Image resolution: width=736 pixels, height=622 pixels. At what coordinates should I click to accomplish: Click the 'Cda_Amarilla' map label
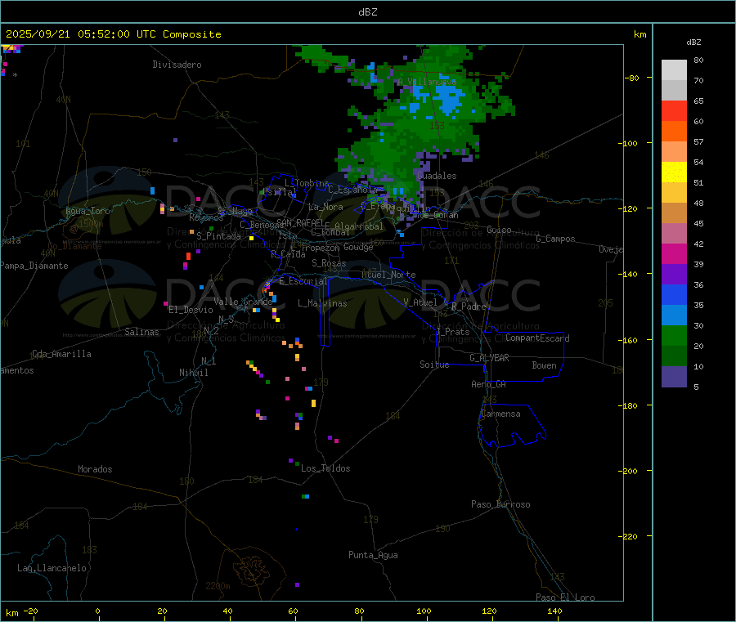coord(61,354)
